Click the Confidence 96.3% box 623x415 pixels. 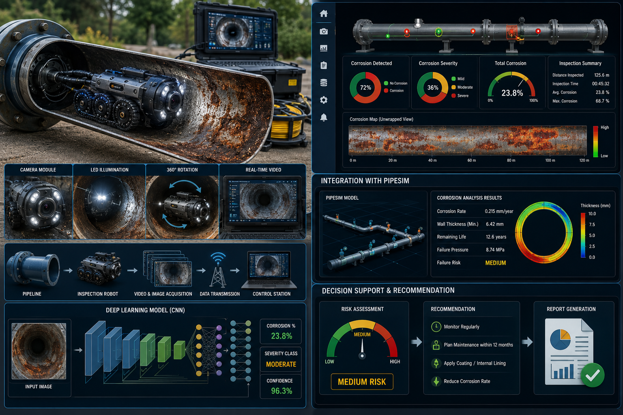281,386
